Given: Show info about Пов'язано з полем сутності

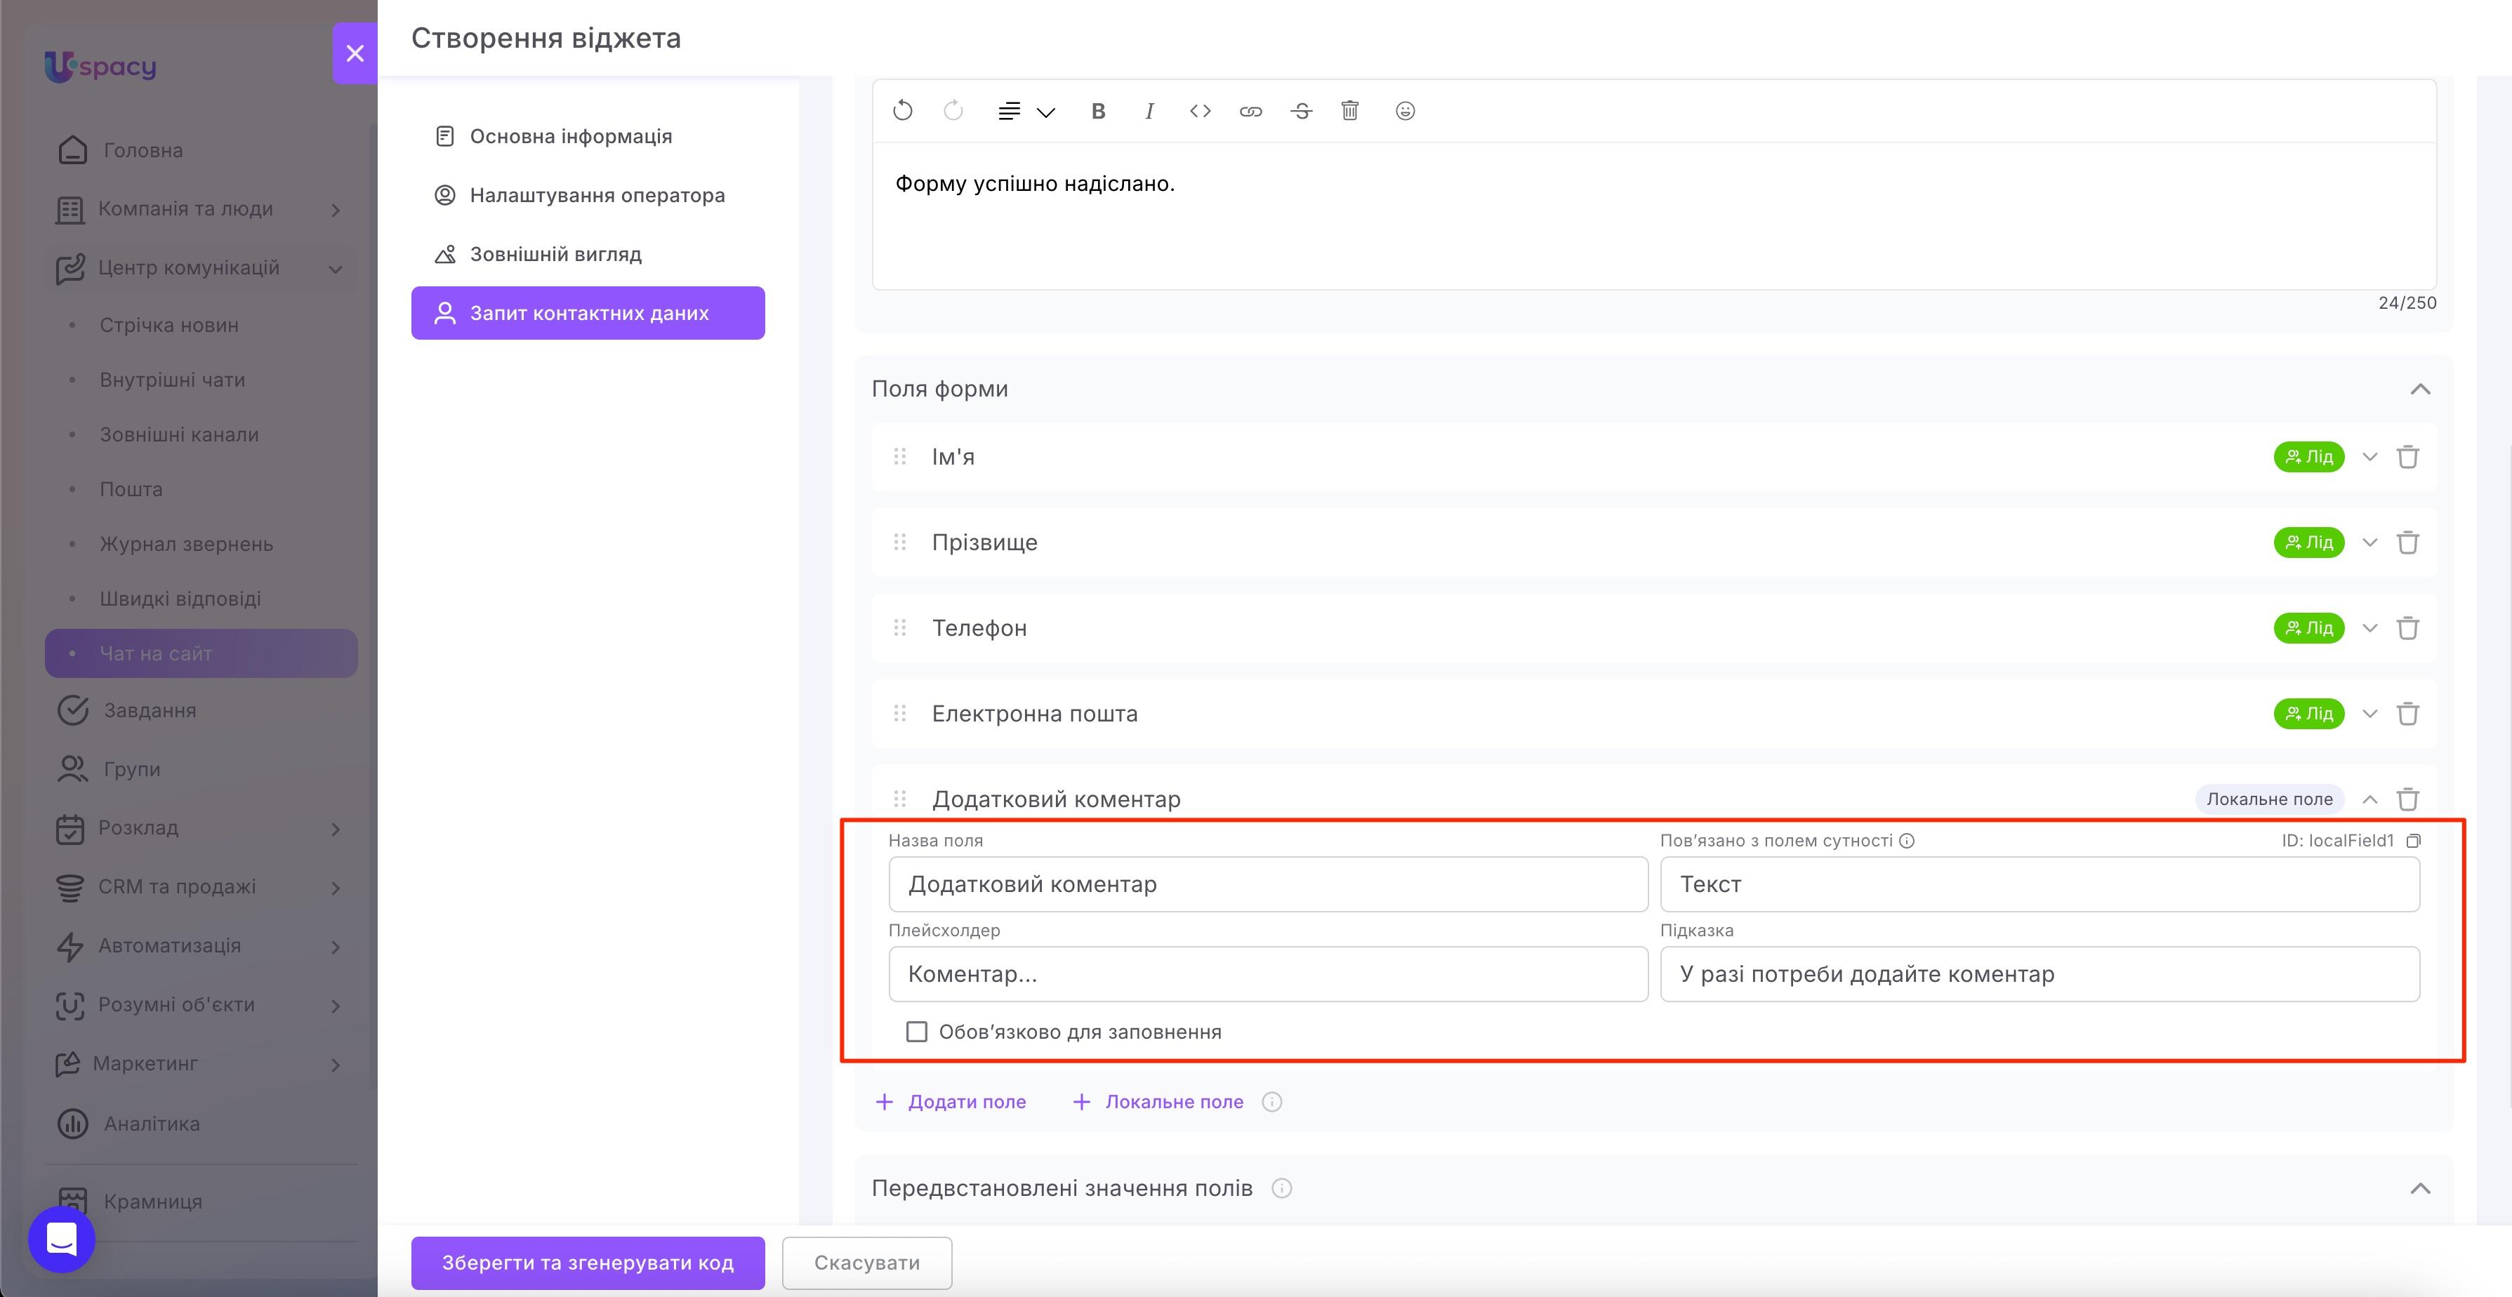Looking at the screenshot, I should click(1906, 841).
